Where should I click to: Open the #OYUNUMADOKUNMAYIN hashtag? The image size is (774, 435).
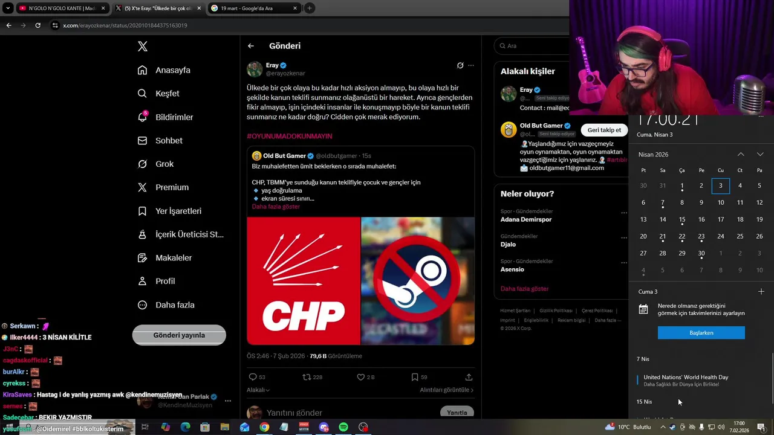[289, 136]
